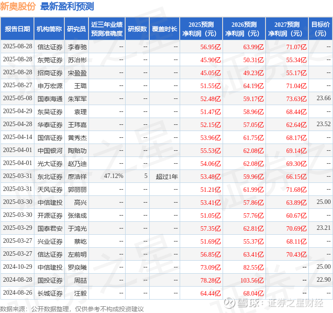The width and height of the screenshot is (333, 313).
Task: Select target price 23.66
Action: pyautogui.click(x=324, y=98)
